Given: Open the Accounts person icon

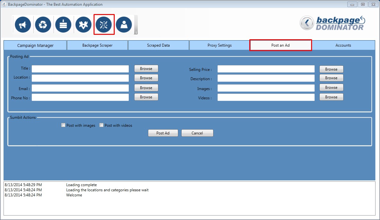Looking at the screenshot, I should coord(124,24).
